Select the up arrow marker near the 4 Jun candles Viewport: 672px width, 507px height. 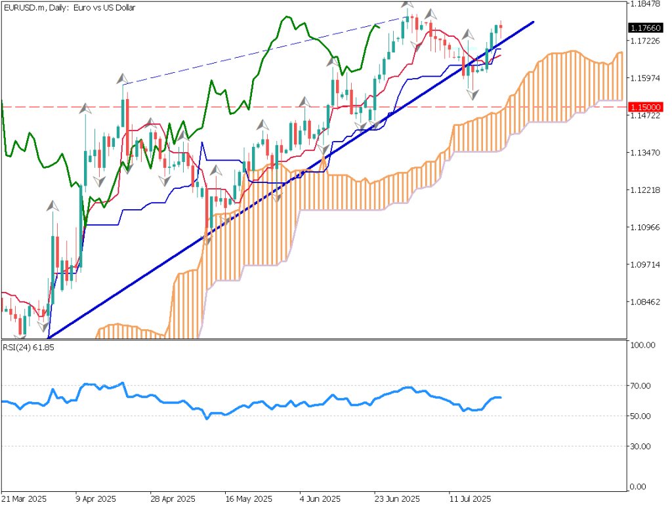pos(303,102)
